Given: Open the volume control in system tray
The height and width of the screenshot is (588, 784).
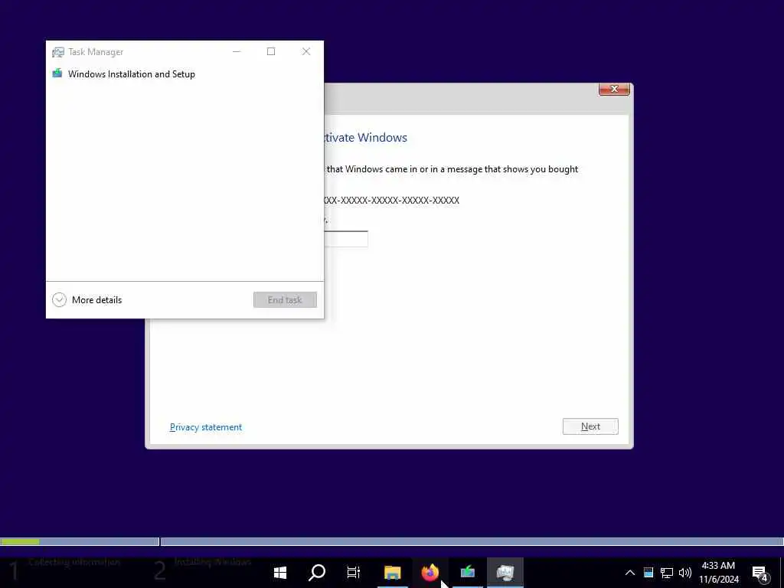Looking at the screenshot, I should coord(685,573).
